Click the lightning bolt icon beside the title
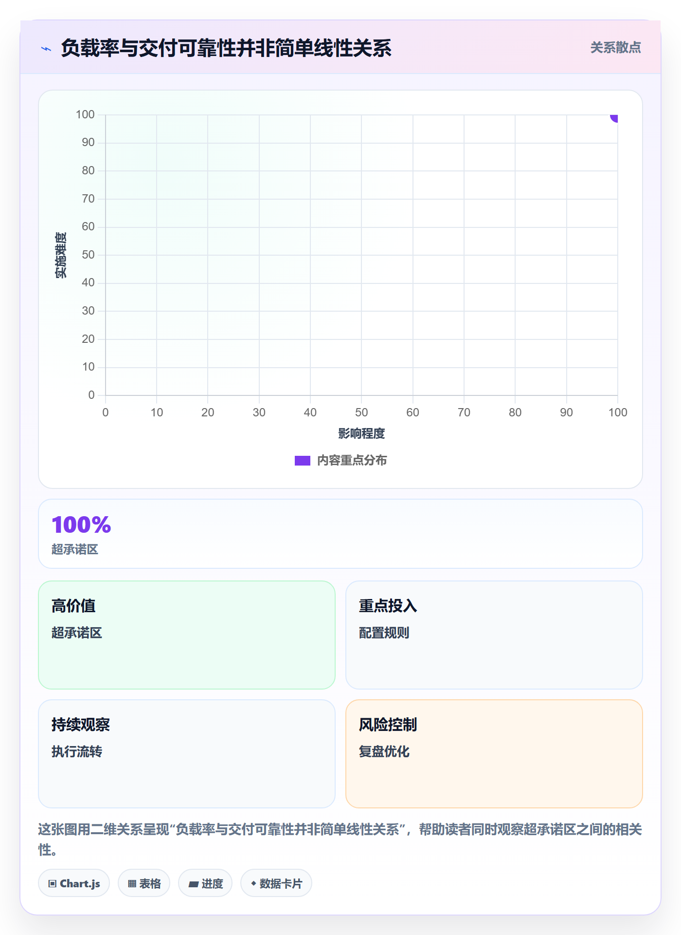 46,49
